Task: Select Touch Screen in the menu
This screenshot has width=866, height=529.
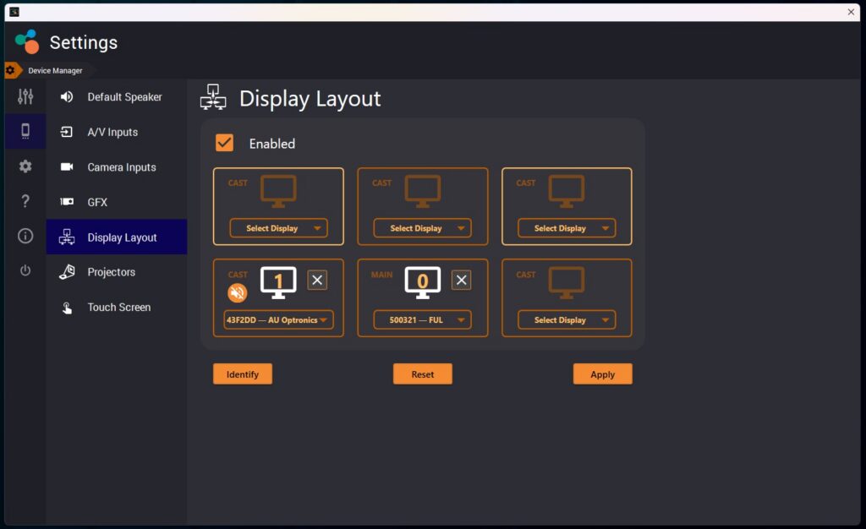Action: (118, 308)
